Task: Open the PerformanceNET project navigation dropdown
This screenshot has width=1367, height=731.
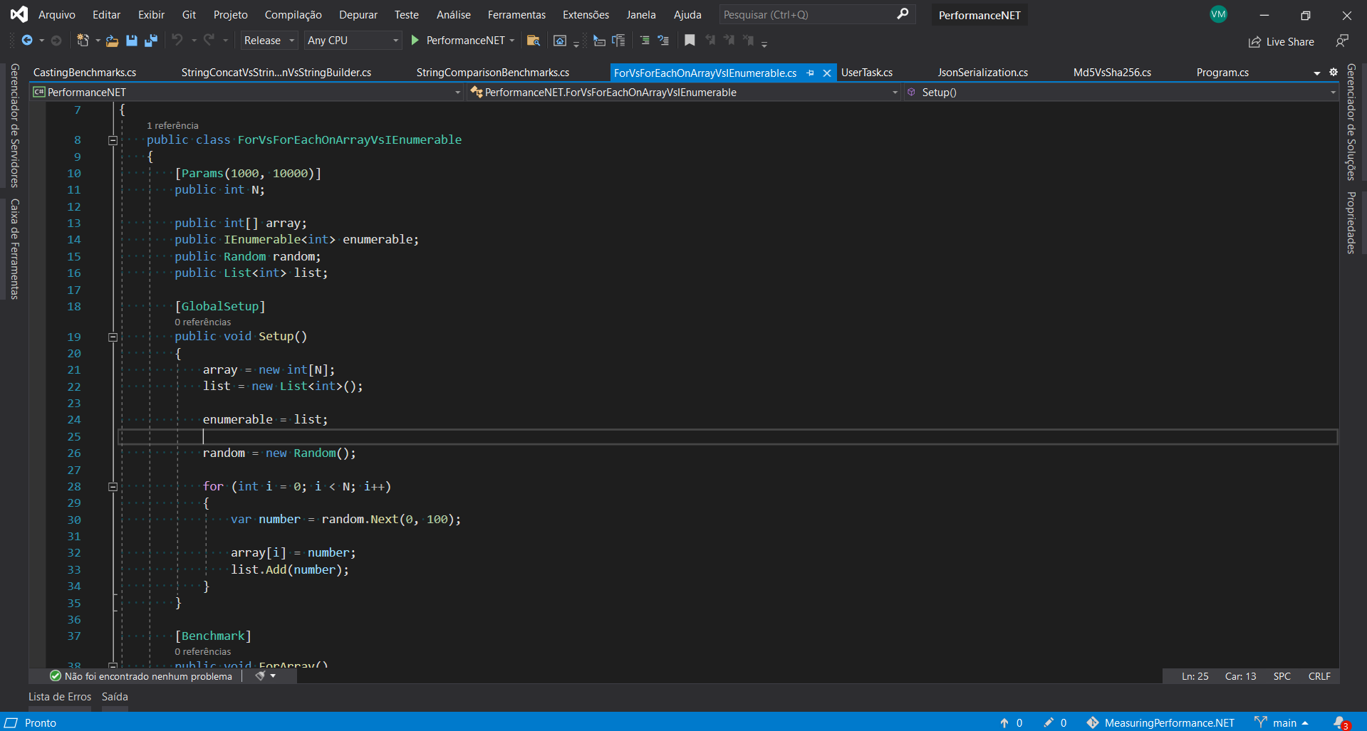Action: point(247,93)
